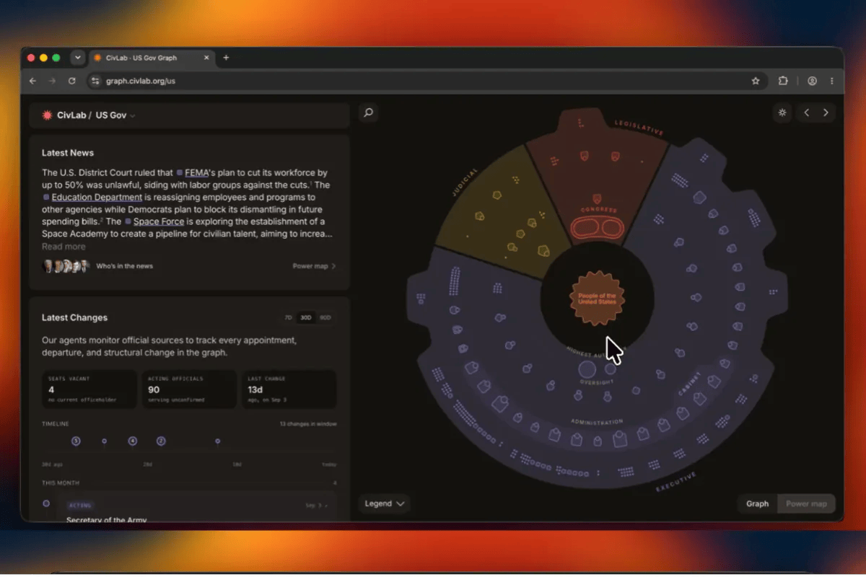Open browser profile icon
The height and width of the screenshot is (577, 866).
(812, 81)
